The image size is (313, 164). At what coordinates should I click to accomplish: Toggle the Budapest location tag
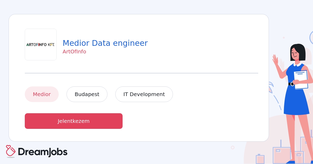[87, 94]
